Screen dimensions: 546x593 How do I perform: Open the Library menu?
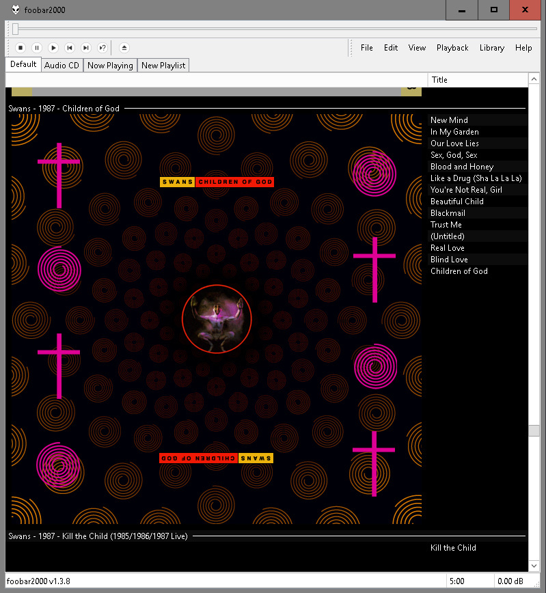(491, 48)
